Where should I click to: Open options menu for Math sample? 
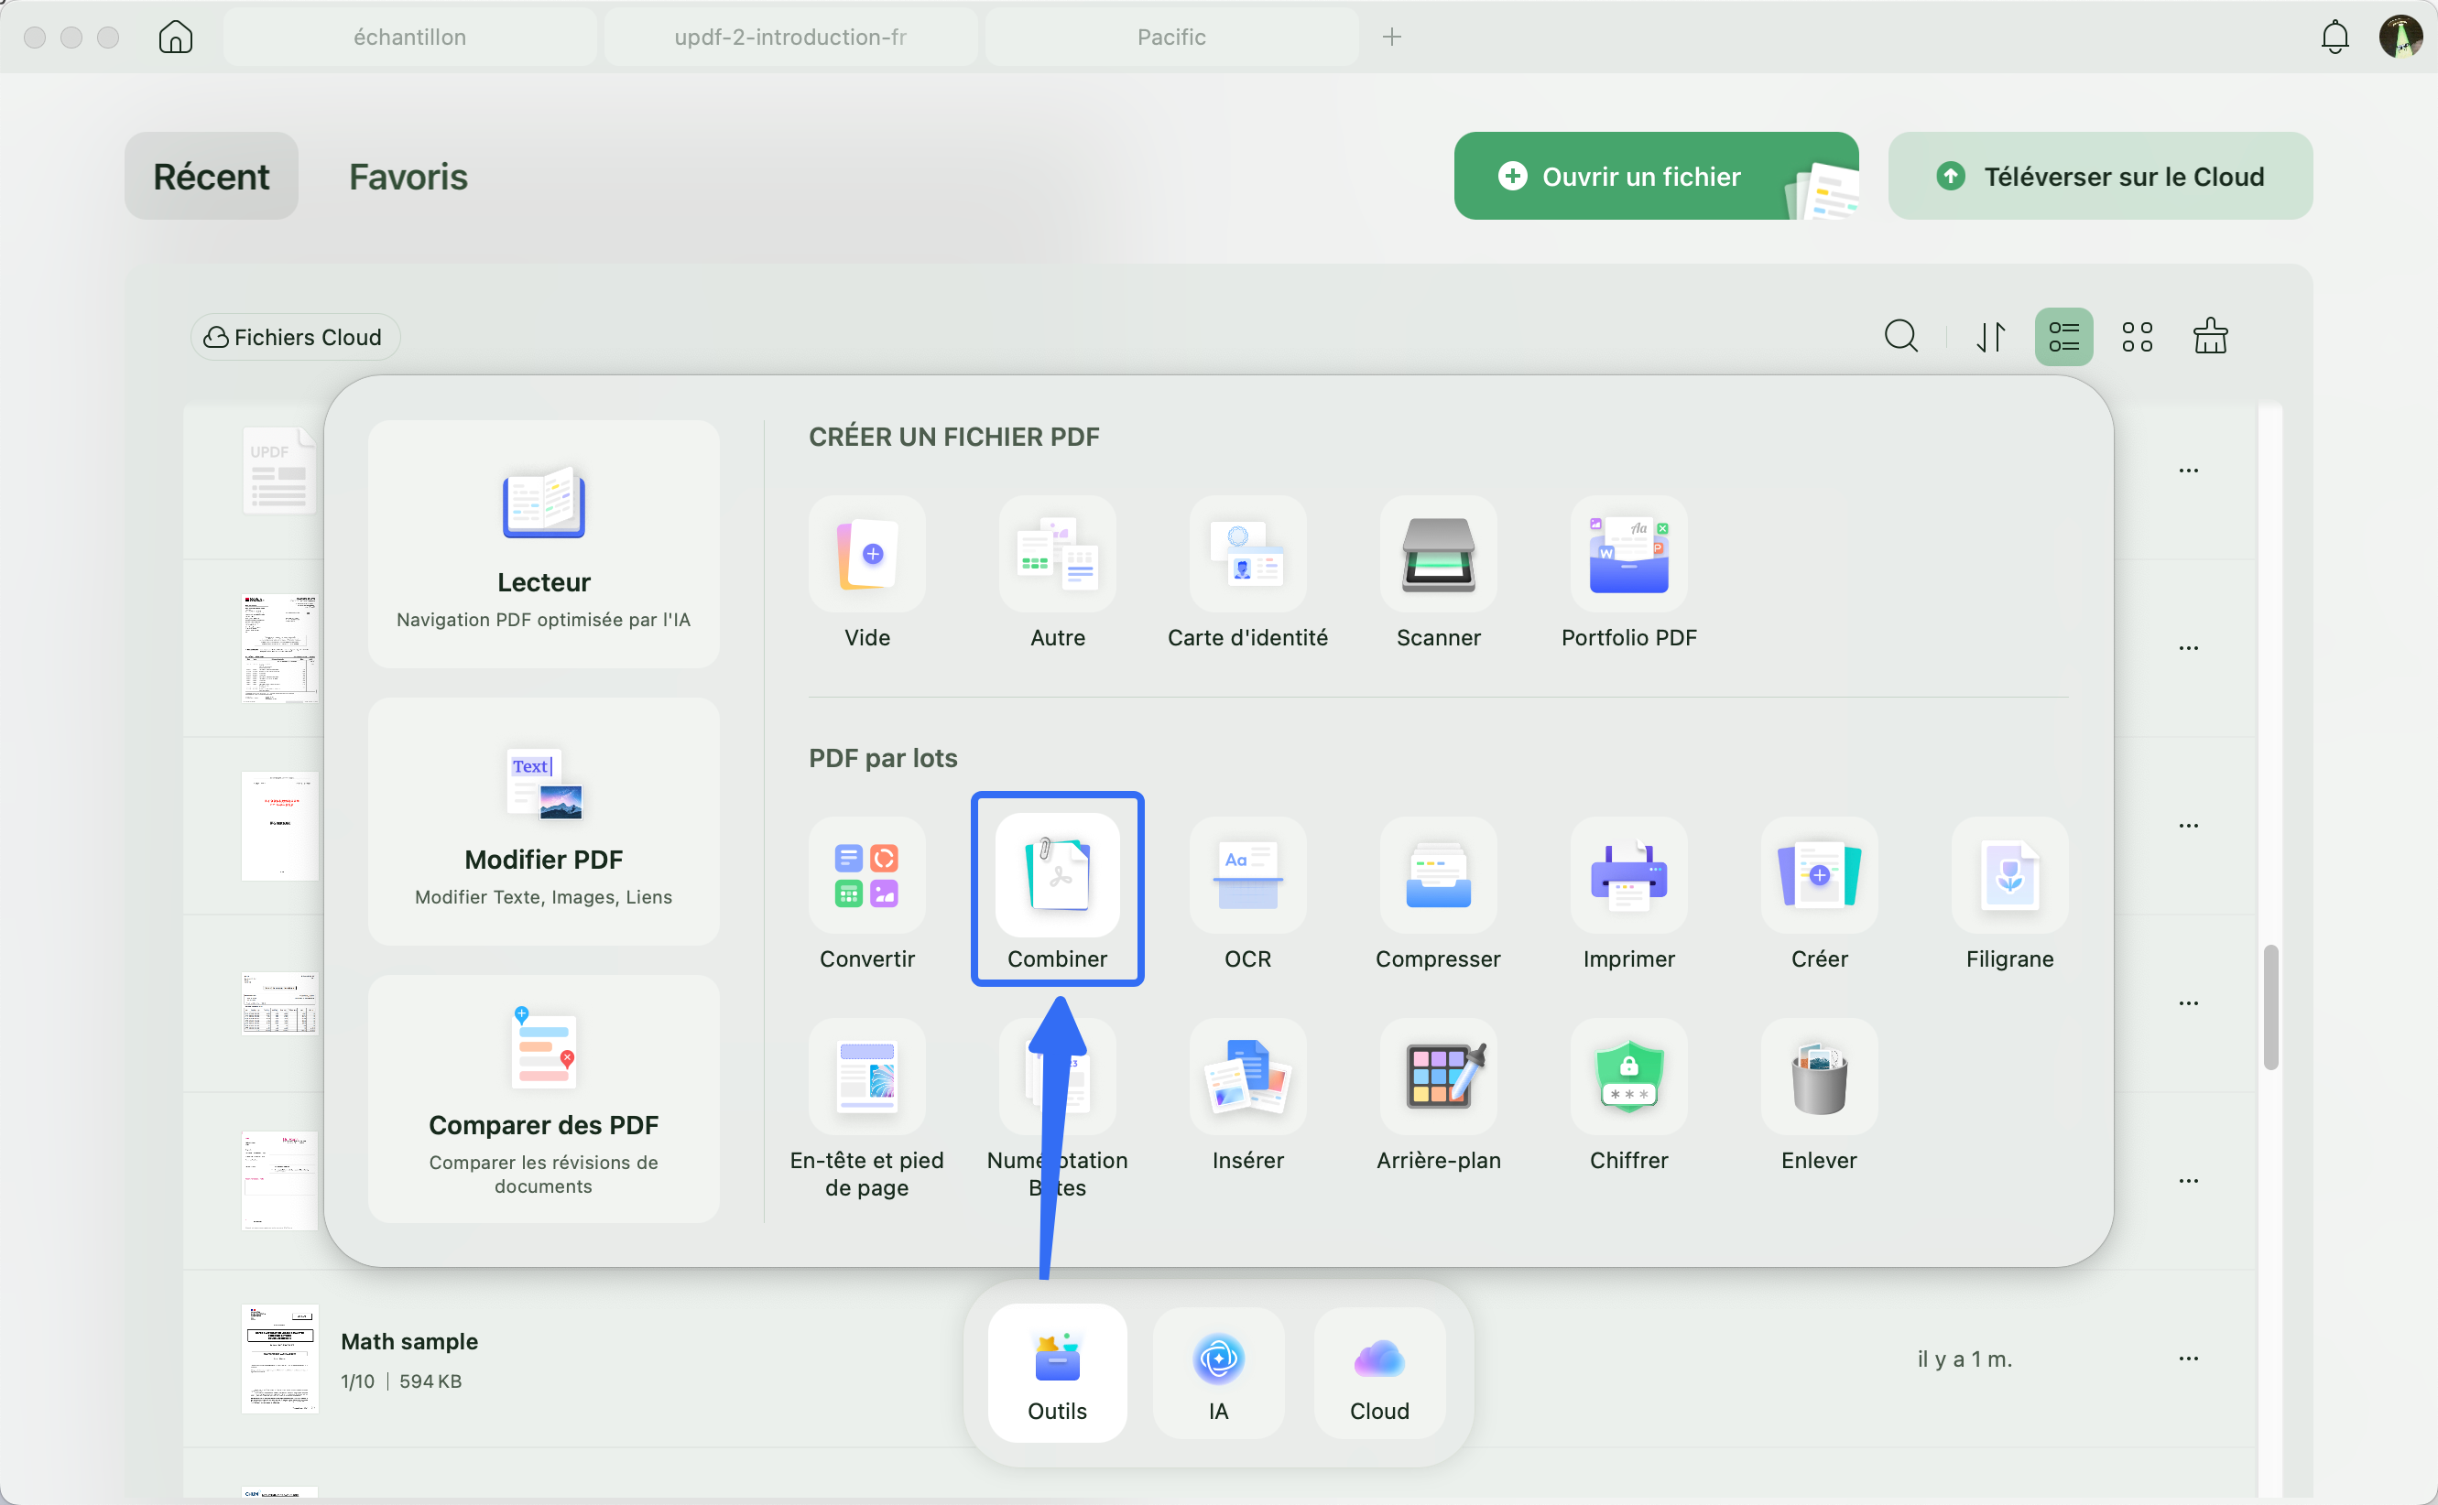point(2188,1358)
